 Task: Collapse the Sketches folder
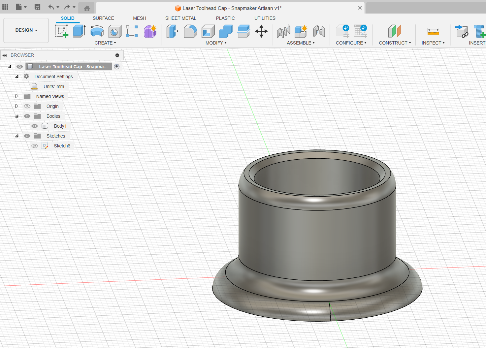(x=17, y=136)
